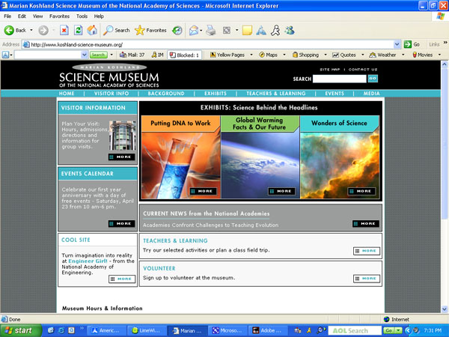Click the yellow note toolbar icon
Screen dimensions: 449x337
pos(247,30)
